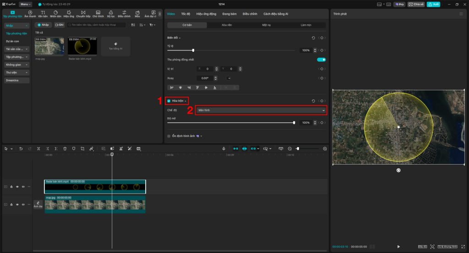Open the Bộ lọc filters panel

click(111, 14)
